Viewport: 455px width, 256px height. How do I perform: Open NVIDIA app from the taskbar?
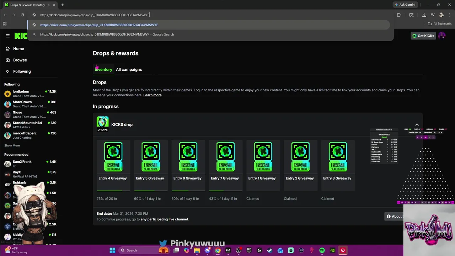coord(332,250)
